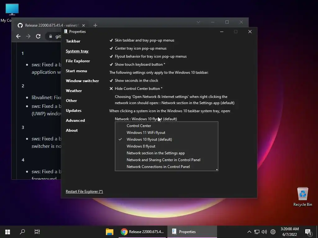The width and height of the screenshot is (318, 238).
Task: Select Network Connections in Control Panel
Action: tap(166, 166)
